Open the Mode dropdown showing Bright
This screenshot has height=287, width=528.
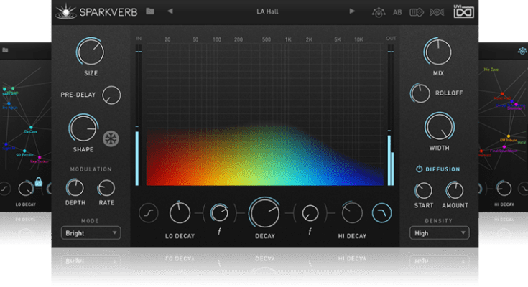91,232
